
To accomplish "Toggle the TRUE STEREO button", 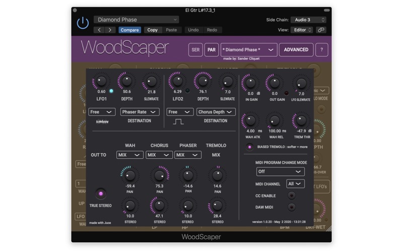I will click(101, 194).
